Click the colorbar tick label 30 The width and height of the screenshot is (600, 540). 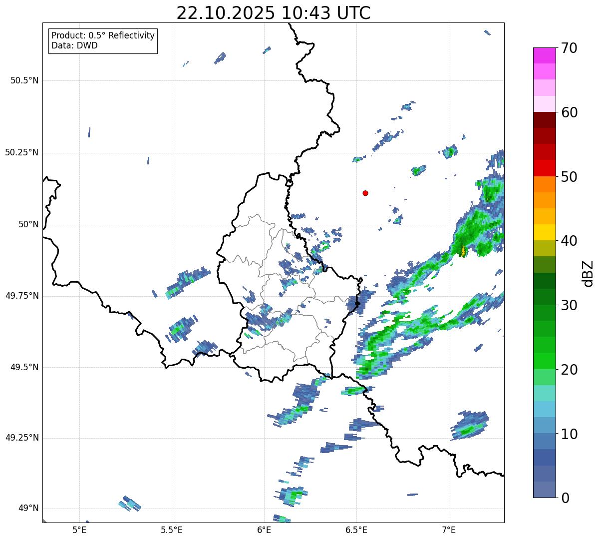(x=569, y=305)
